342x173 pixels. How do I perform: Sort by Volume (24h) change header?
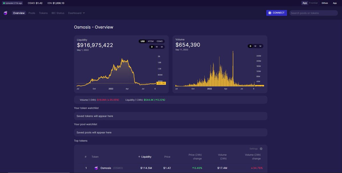(x=253, y=157)
